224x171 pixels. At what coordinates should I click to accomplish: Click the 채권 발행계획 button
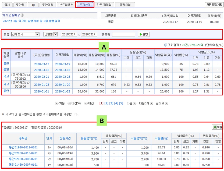click(x=214, y=5)
